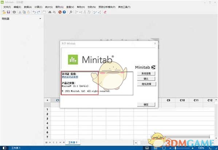The height and width of the screenshot is (150, 218).
Task: Open the 其他工具(T) menu
Action: click(124, 7)
